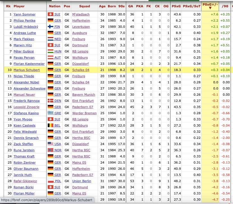The image size is (233, 204).
Task: Open Manuel Neuer's player link
Action: (25, 95)
